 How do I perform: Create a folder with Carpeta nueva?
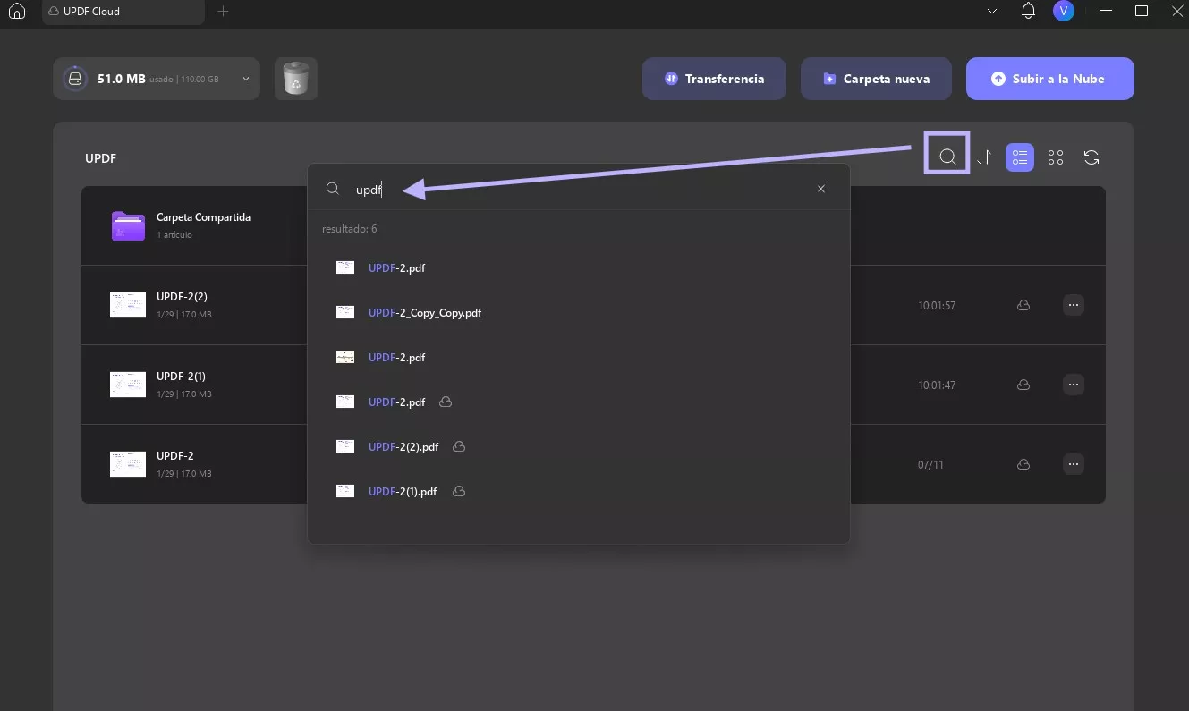pos(876,79)
